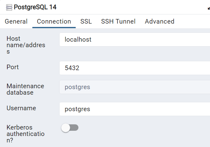Go to the SSH Tunnel tab
This screenshot has width=210, height=147.
pos(118,21)
